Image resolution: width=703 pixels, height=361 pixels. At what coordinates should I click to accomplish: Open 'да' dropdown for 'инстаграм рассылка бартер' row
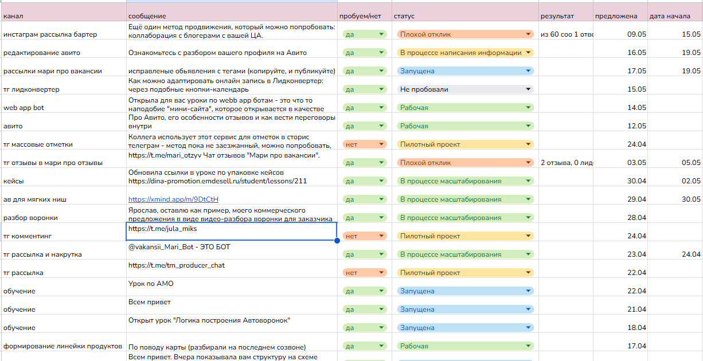381,34
